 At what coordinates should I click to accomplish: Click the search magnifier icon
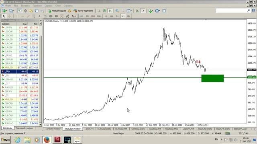coord(249,11)
